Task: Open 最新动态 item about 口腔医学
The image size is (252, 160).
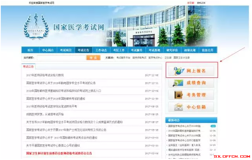Action: [184, 140]
